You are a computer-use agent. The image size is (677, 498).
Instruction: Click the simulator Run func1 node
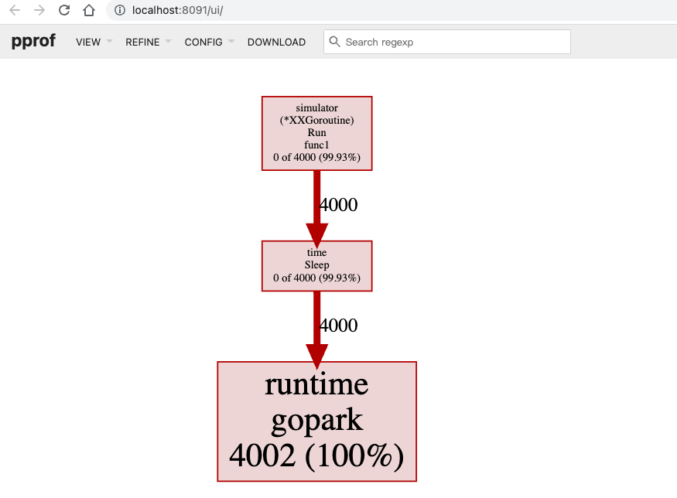pos(316,133)
